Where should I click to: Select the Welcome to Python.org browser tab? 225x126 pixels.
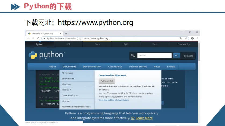point(45,33)
